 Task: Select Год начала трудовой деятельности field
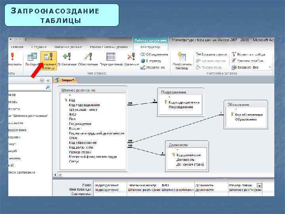(x=97, y=133)
